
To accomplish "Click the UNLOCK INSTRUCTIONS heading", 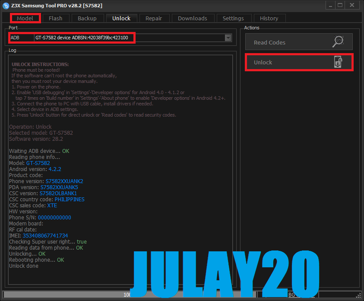I will pyautogui.click(x=40, y=64).
